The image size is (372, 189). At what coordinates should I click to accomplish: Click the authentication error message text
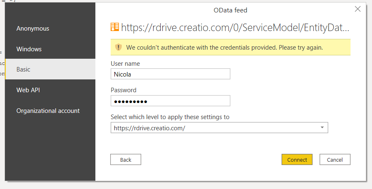point(225,48)
